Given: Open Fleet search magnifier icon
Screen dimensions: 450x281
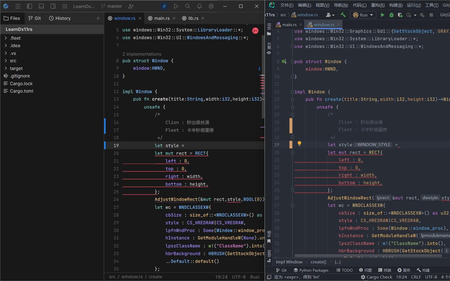Looking at the screenshot, I should click(187, 6).
